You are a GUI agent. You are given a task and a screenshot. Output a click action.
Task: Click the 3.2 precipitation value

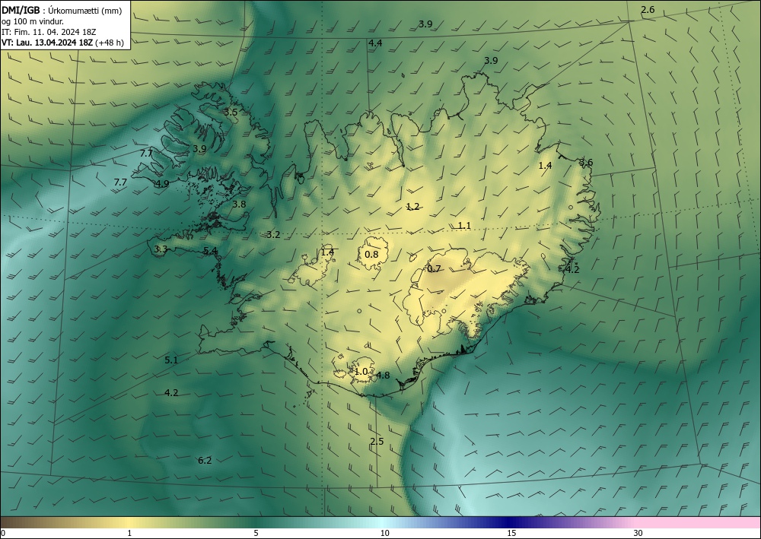click(x=273, y=235)
